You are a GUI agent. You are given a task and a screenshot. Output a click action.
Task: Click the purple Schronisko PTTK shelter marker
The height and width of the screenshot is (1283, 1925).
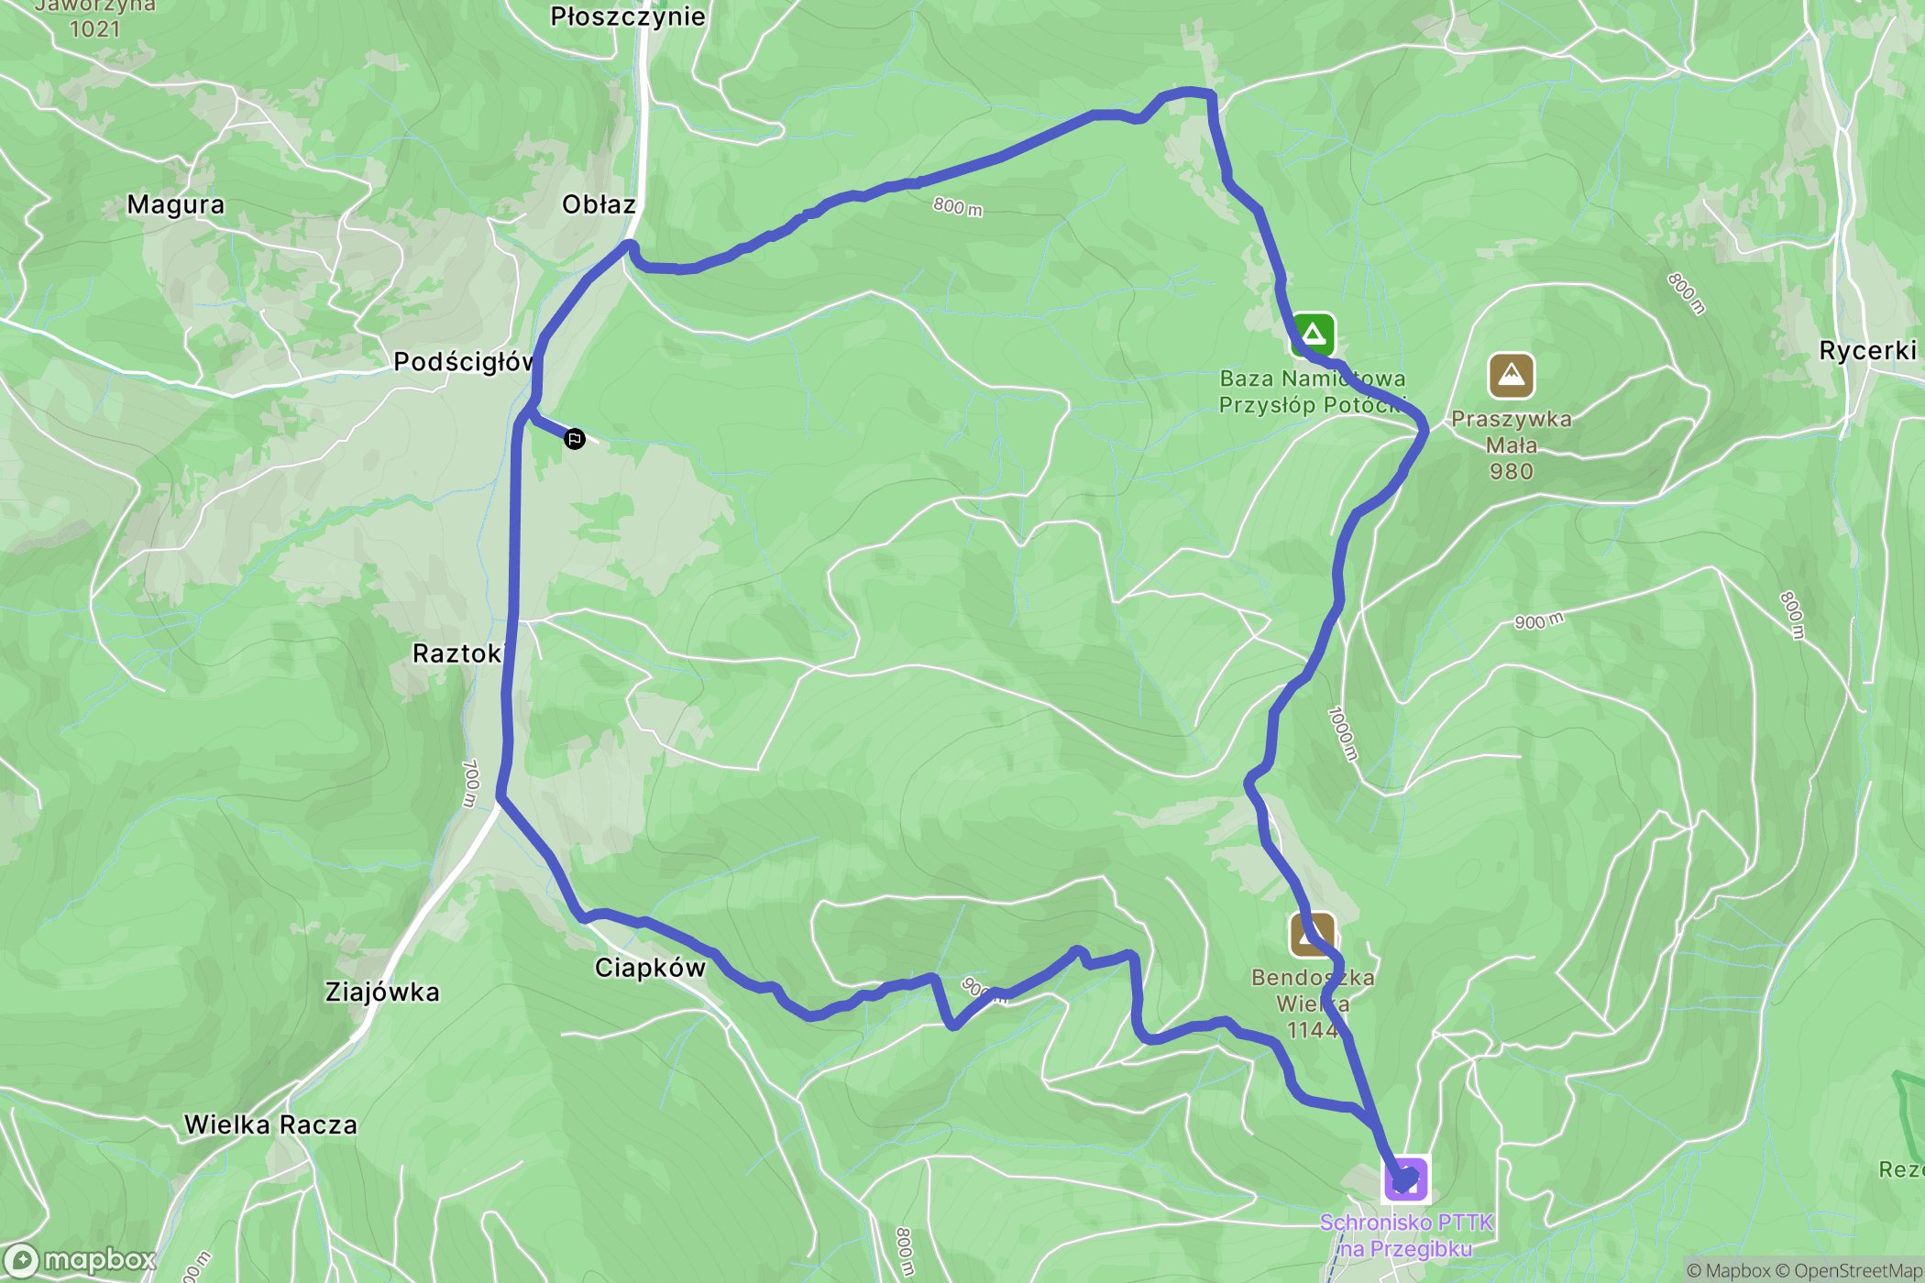click(1405, 1179)
